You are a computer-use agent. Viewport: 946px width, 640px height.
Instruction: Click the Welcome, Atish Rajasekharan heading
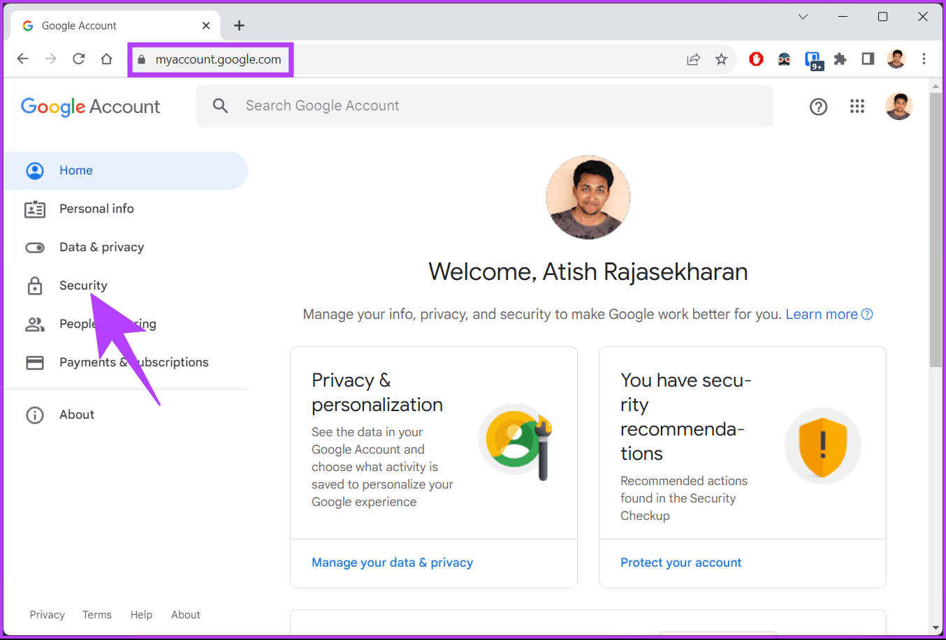[588, 271]
